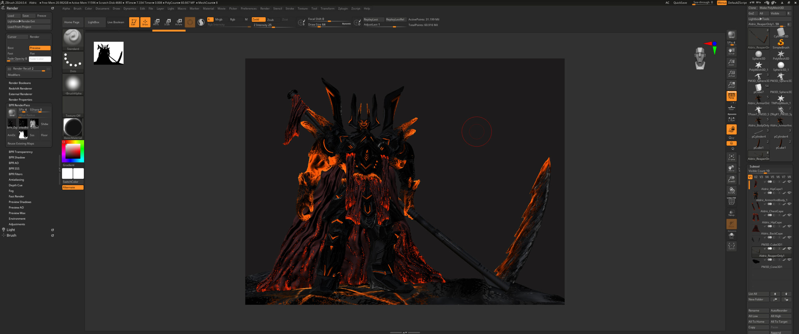Image resolution: width=799 pixels, height=334 pixels.
Task: Expand the Light palette
Action: point(11,230)
